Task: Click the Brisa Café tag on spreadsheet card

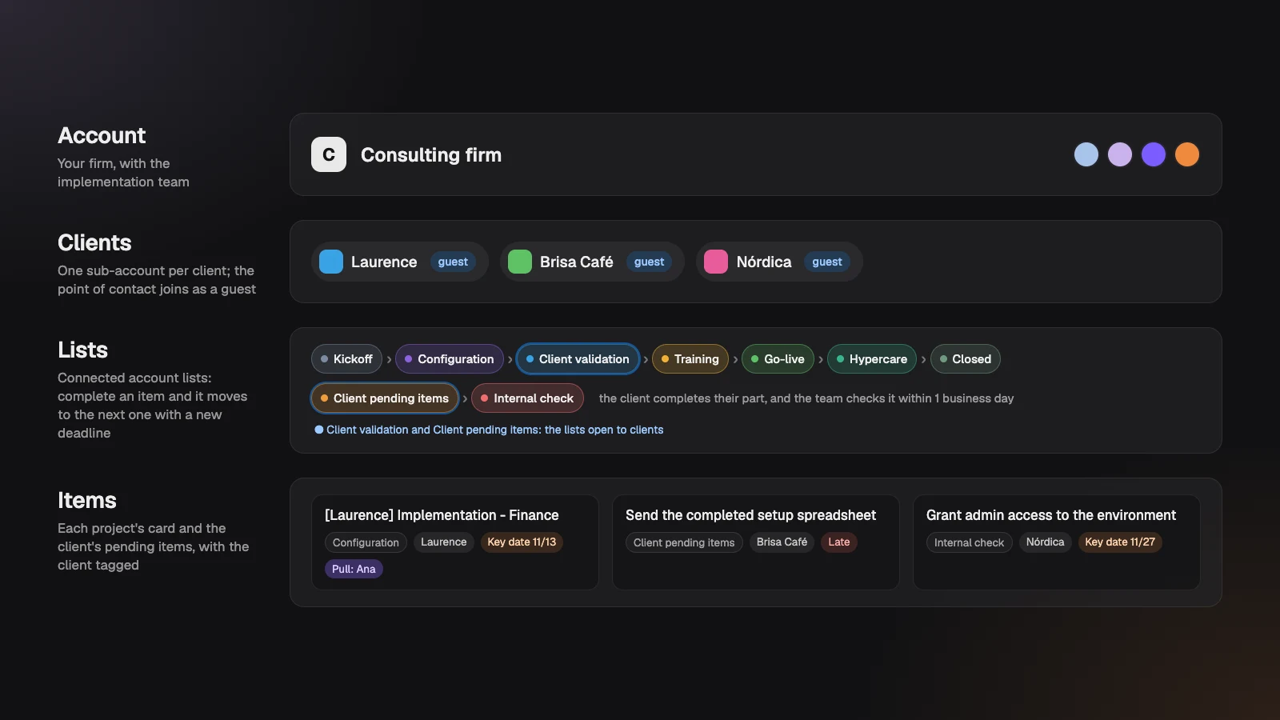Action: click(x=782, y=542)
